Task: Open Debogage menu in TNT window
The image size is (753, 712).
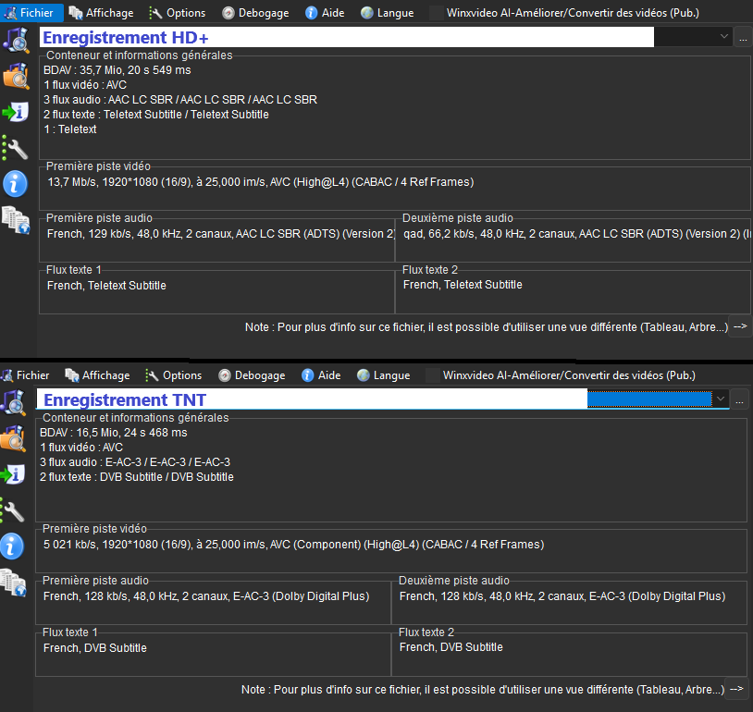Action: tap(252, 375)
